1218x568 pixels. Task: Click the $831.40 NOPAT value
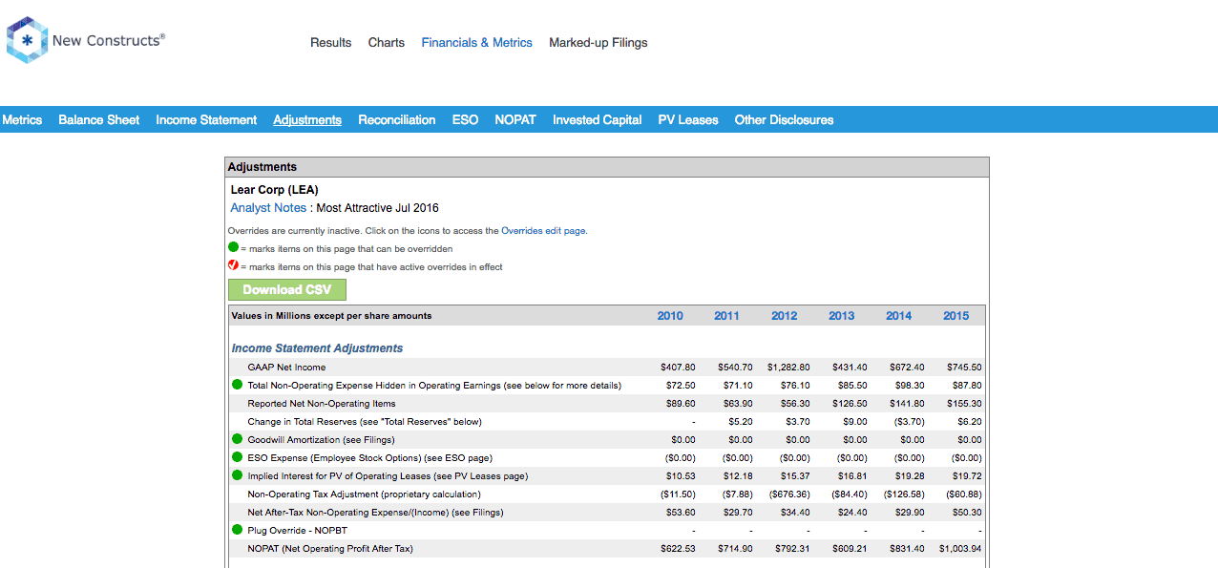coord(907,549)
